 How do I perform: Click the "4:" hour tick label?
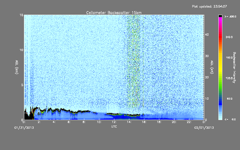click(x=54, y=122)
